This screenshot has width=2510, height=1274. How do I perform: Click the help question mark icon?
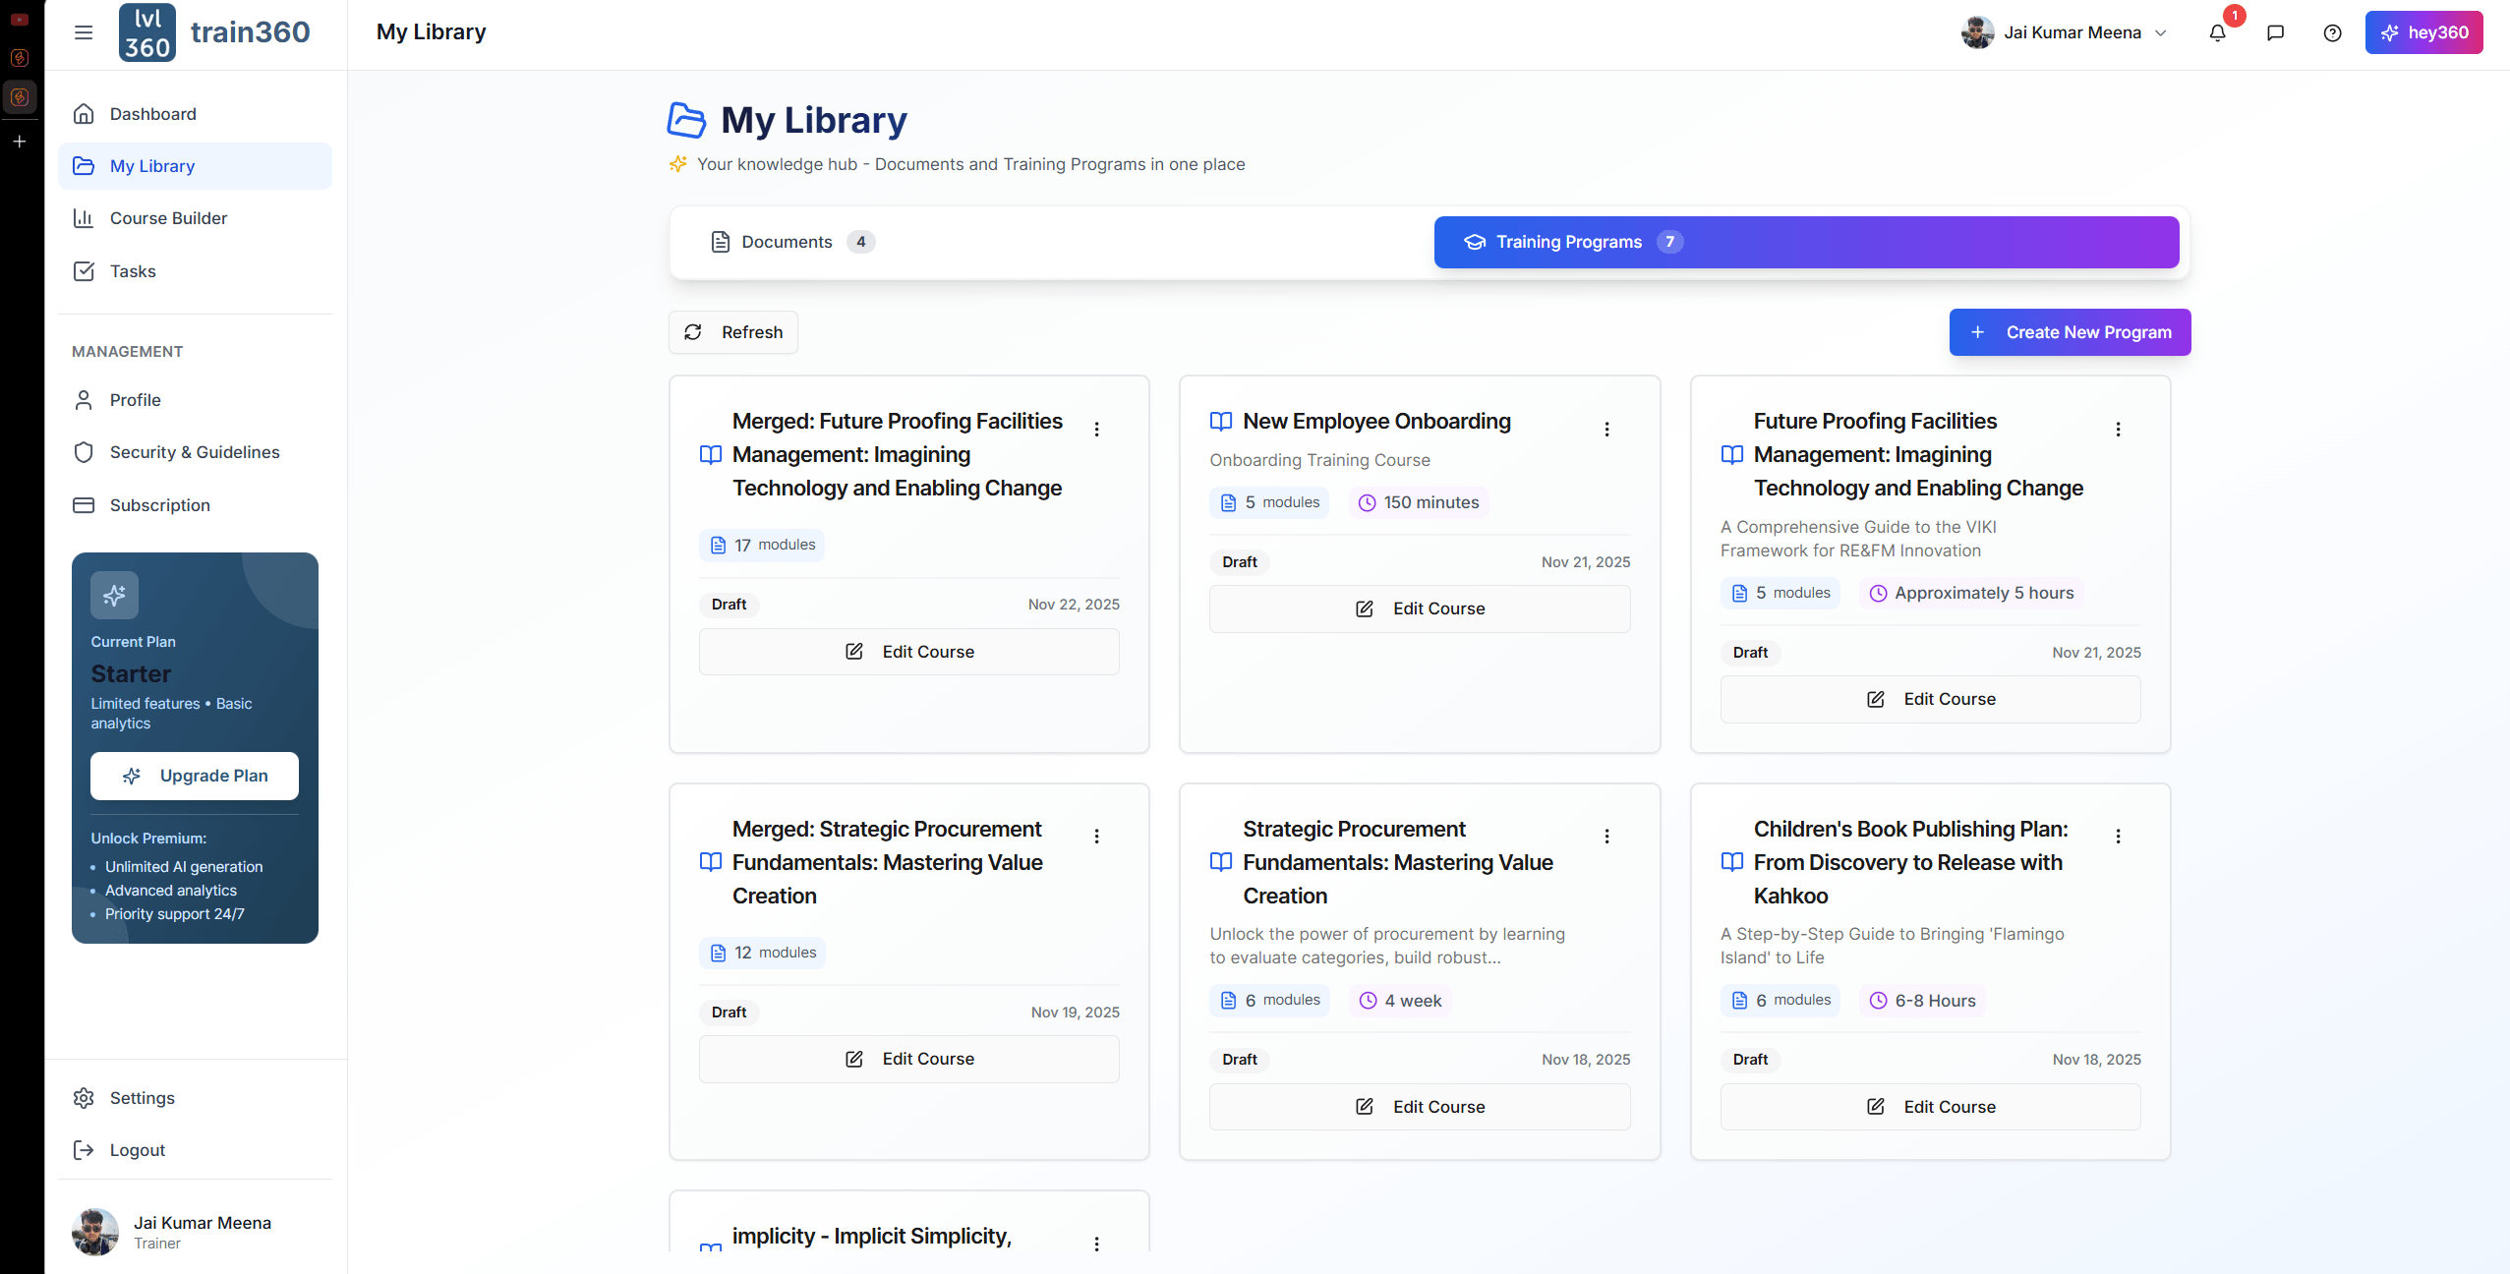[2332, 32]
